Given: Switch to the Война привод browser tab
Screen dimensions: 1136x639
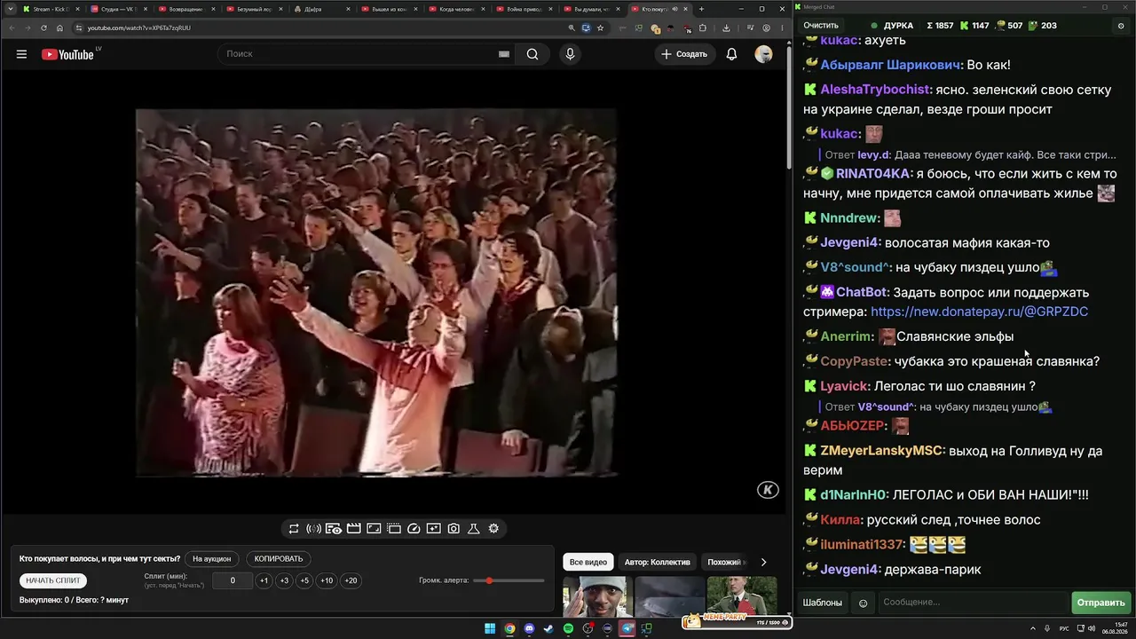Looking at the screenshot, I should point(524,9).
